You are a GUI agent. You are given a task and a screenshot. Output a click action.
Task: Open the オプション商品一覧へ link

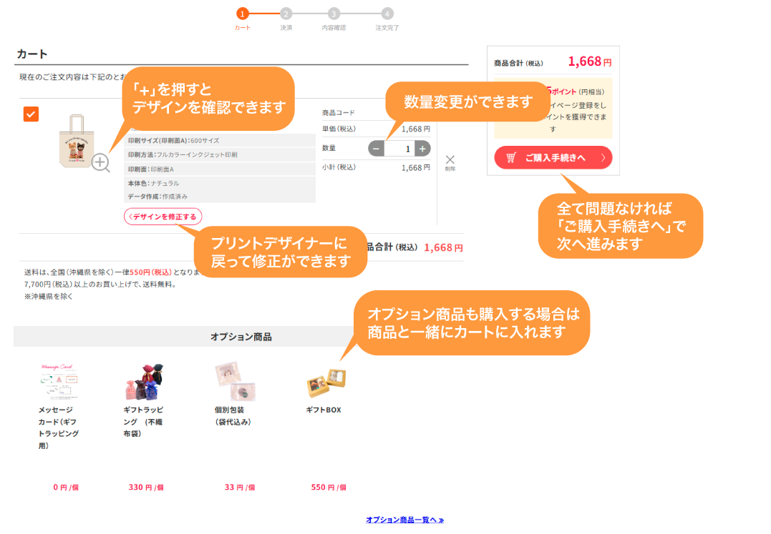pos(404,520)
